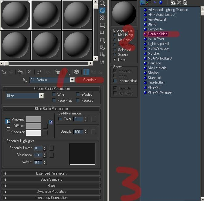Enable the Wire checkbox
Screen dimensions: 204x201
54,94
